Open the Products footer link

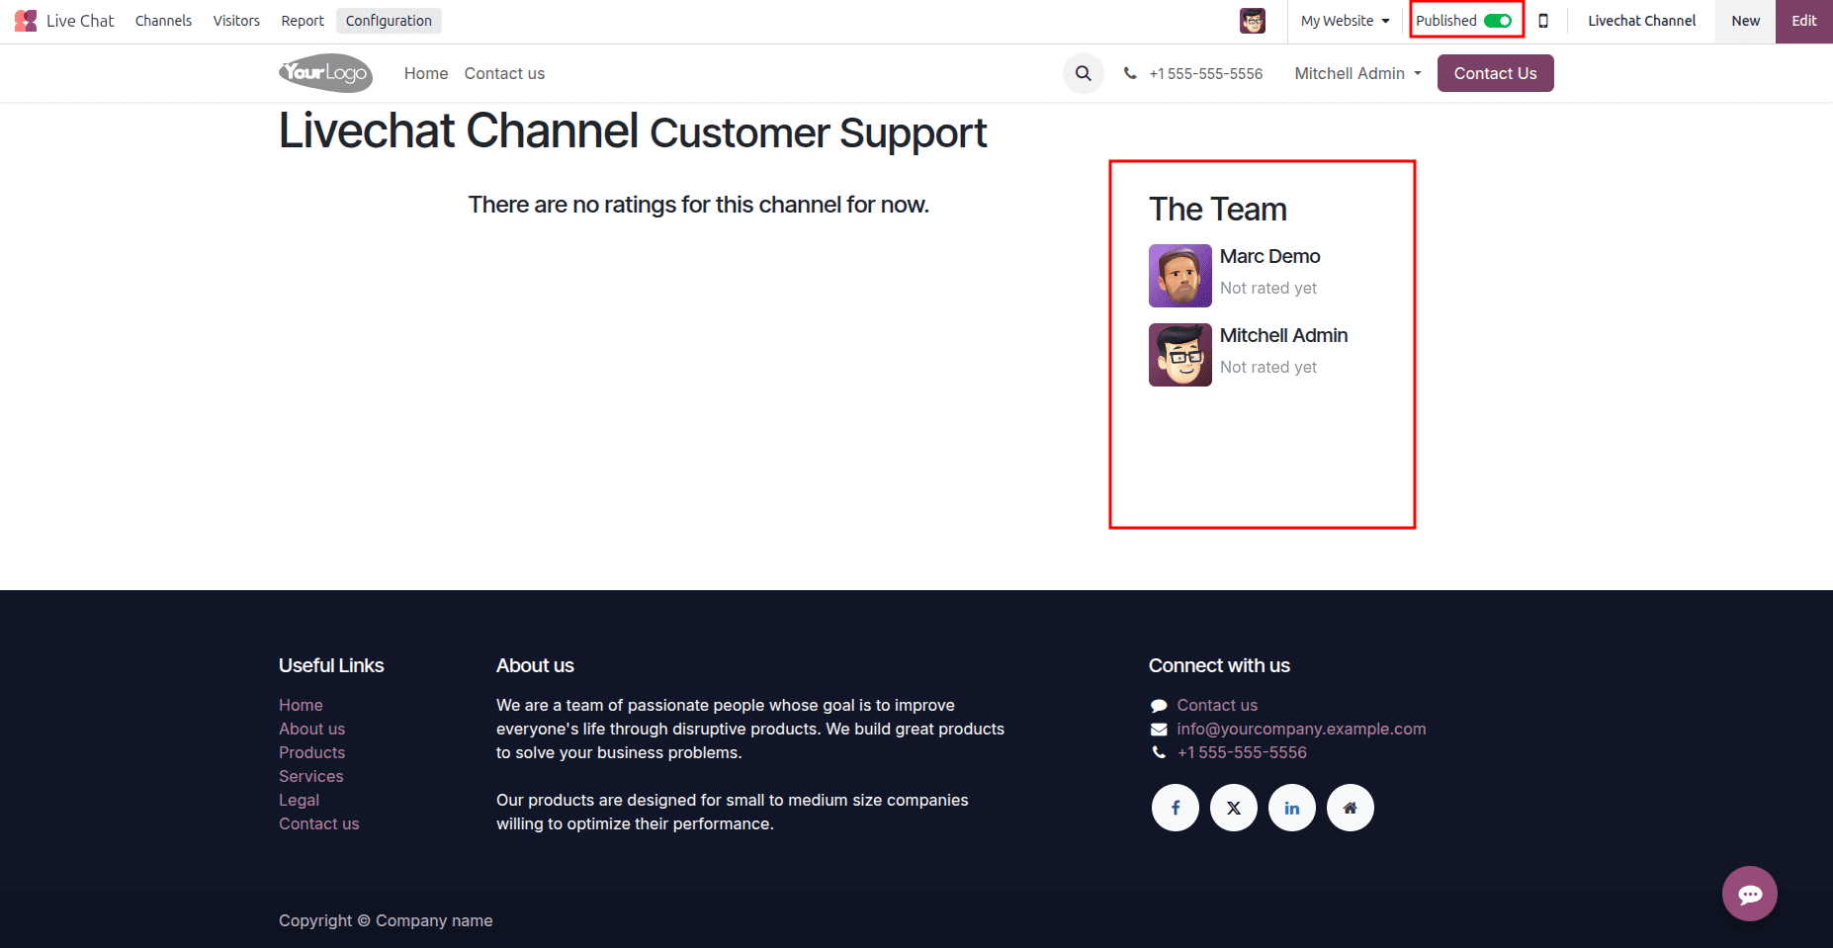(x=311, y=751)
